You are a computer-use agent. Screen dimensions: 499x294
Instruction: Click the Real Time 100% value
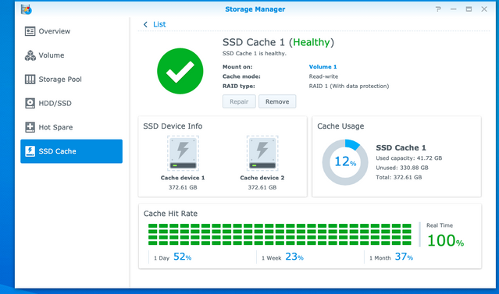point(445,241)
